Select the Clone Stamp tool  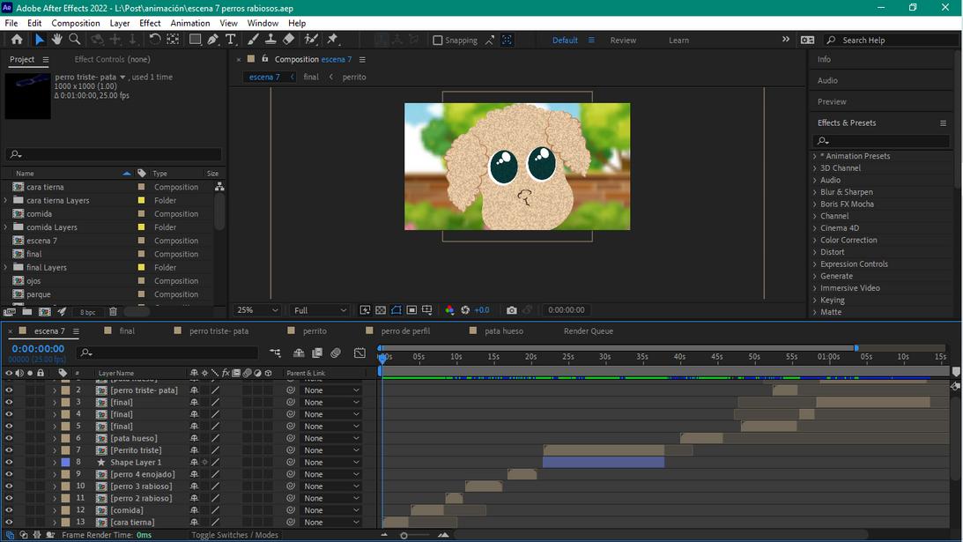[270, 40]
